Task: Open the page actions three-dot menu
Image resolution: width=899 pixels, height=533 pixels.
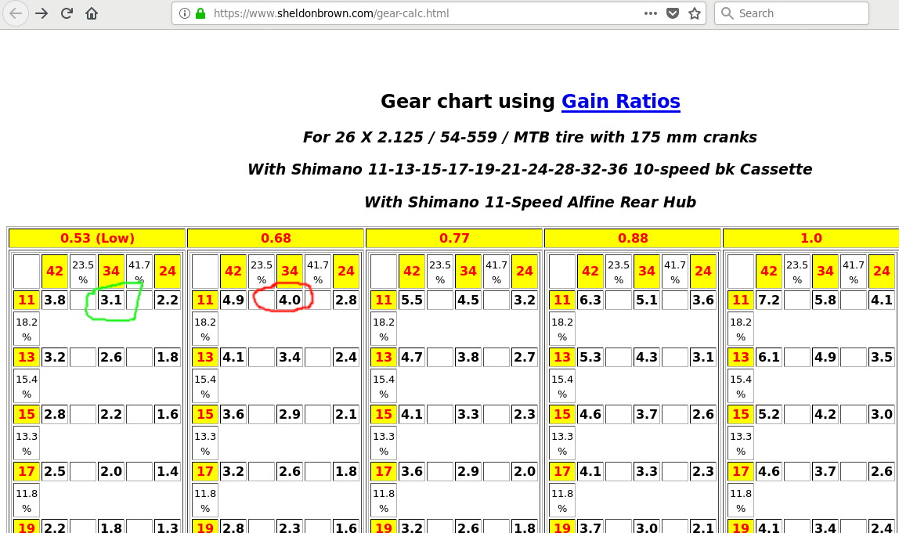Action: coord(650,13)
